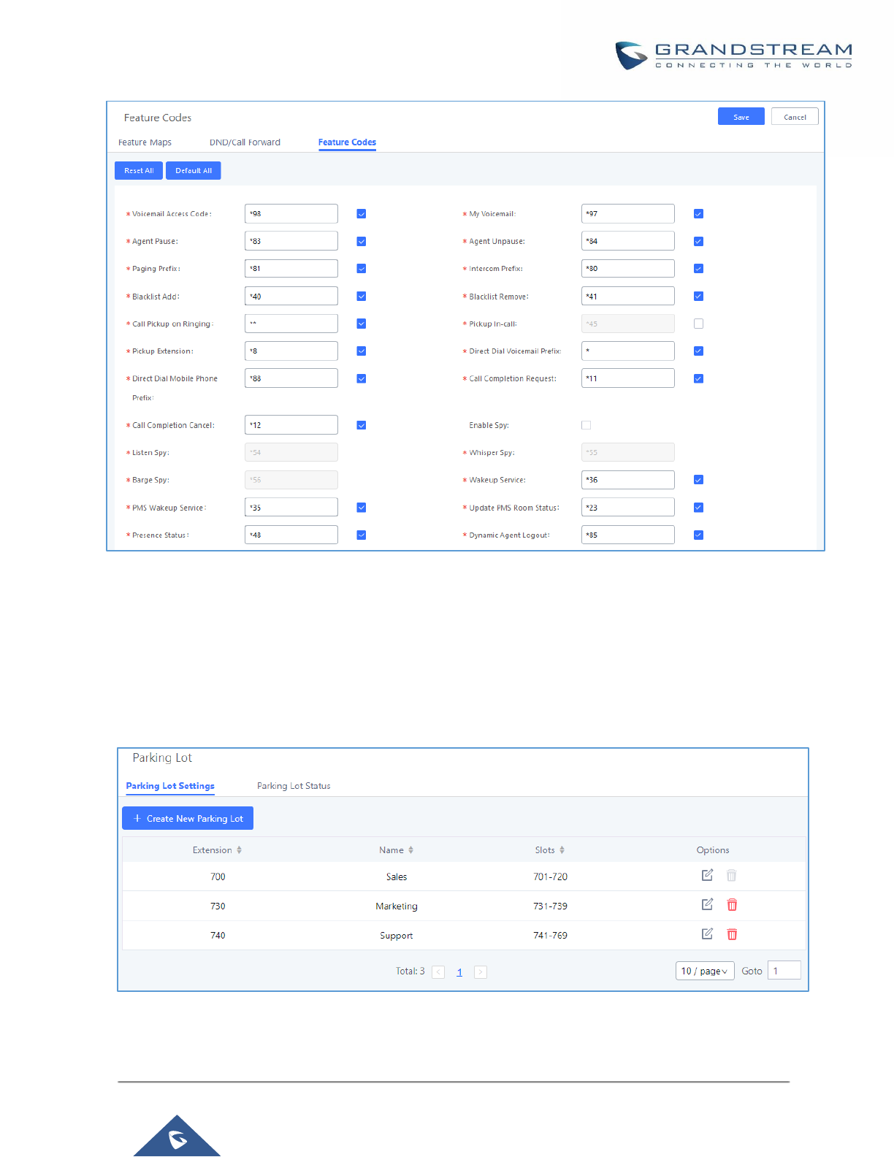Go to previous page arrow
This screenshot has width=894, height=1157.
tap(438, 972)
